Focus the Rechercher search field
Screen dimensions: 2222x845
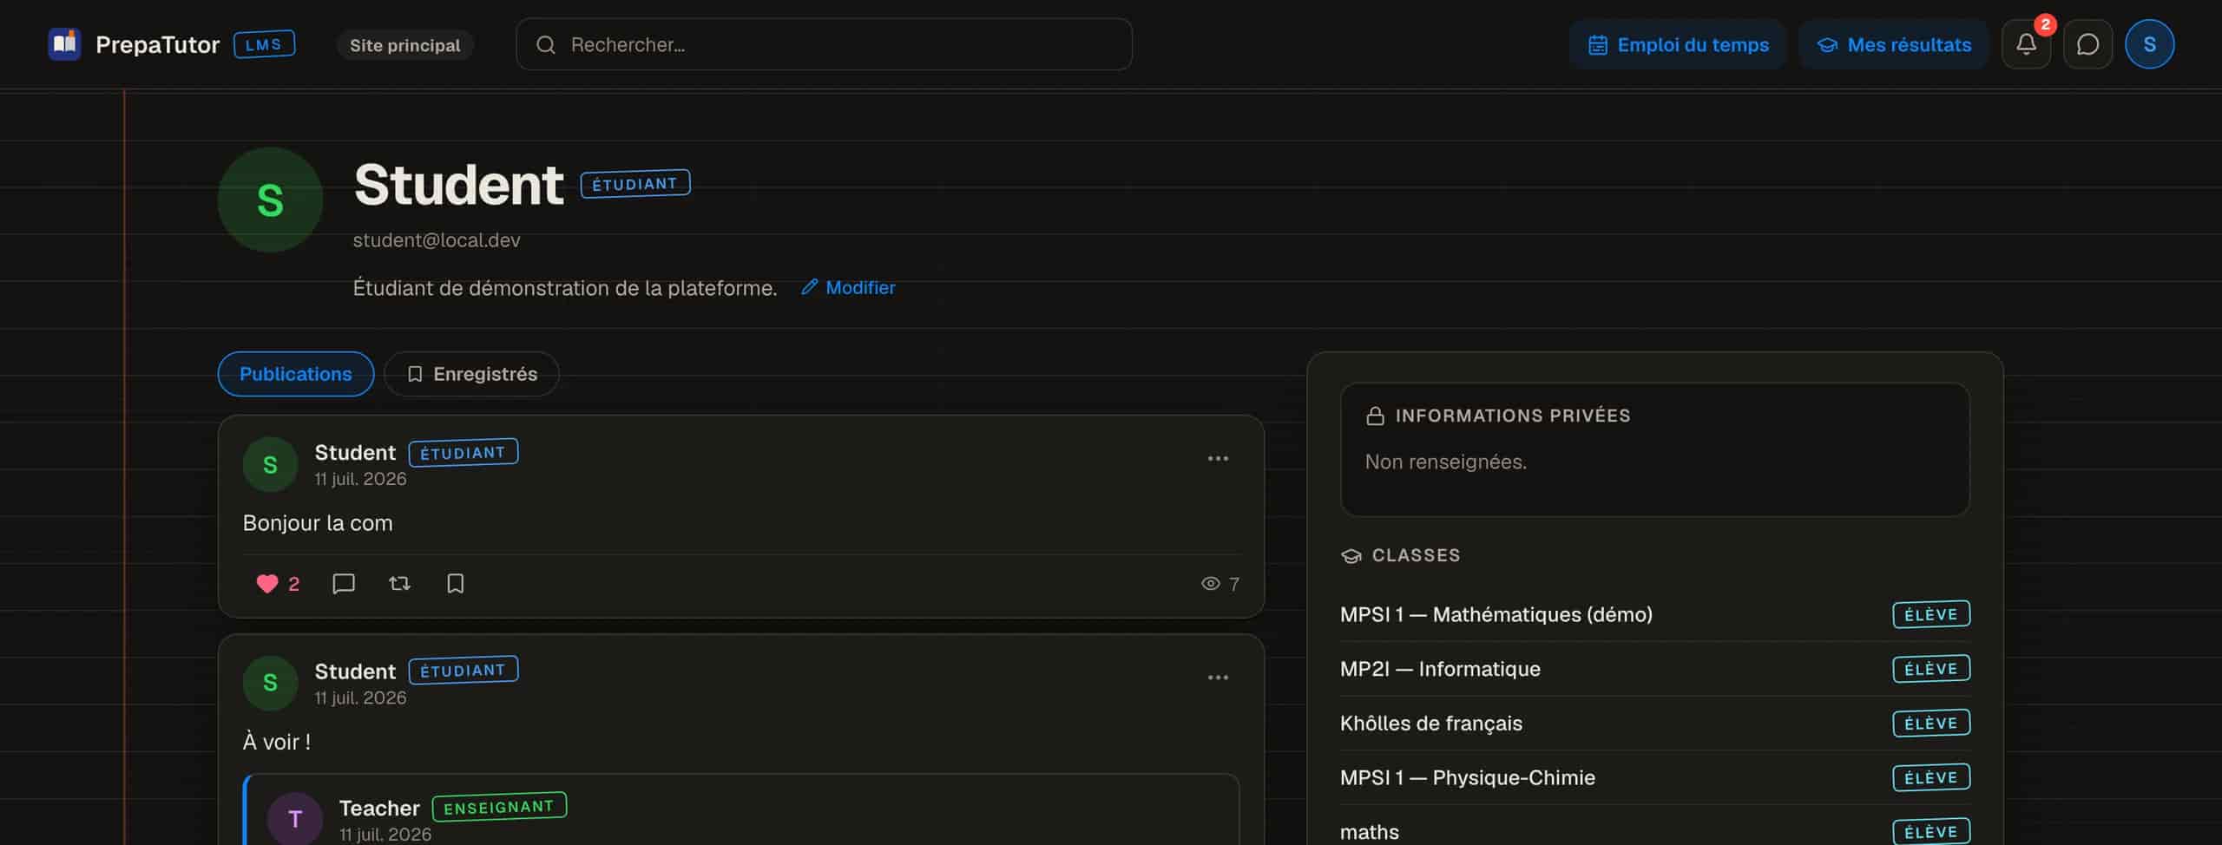pos(824,44)
